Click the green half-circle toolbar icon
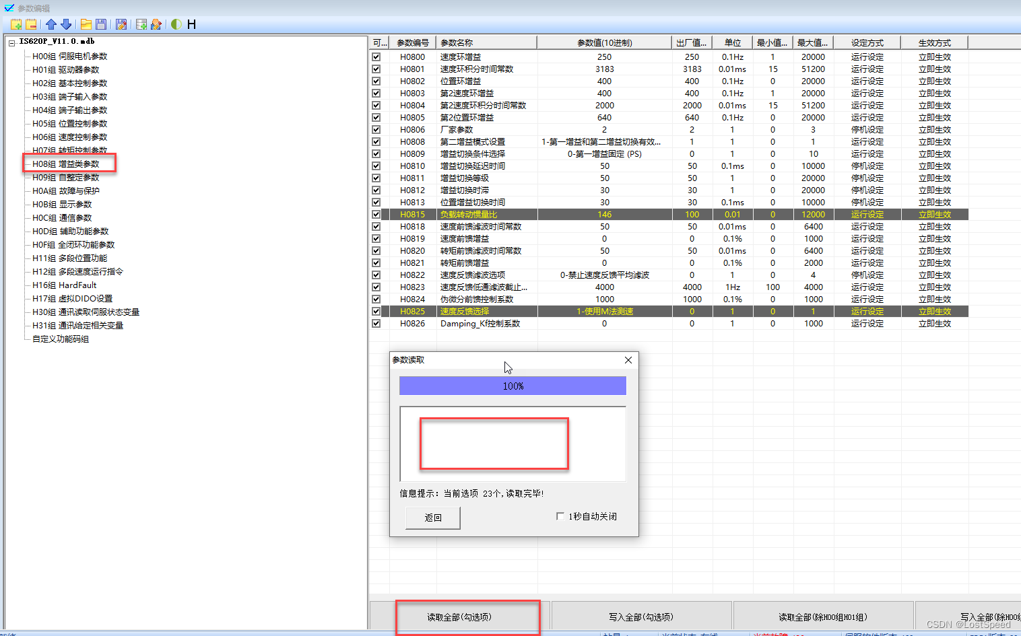Viewport: 1021px width, 636px height. click(176, 24)
